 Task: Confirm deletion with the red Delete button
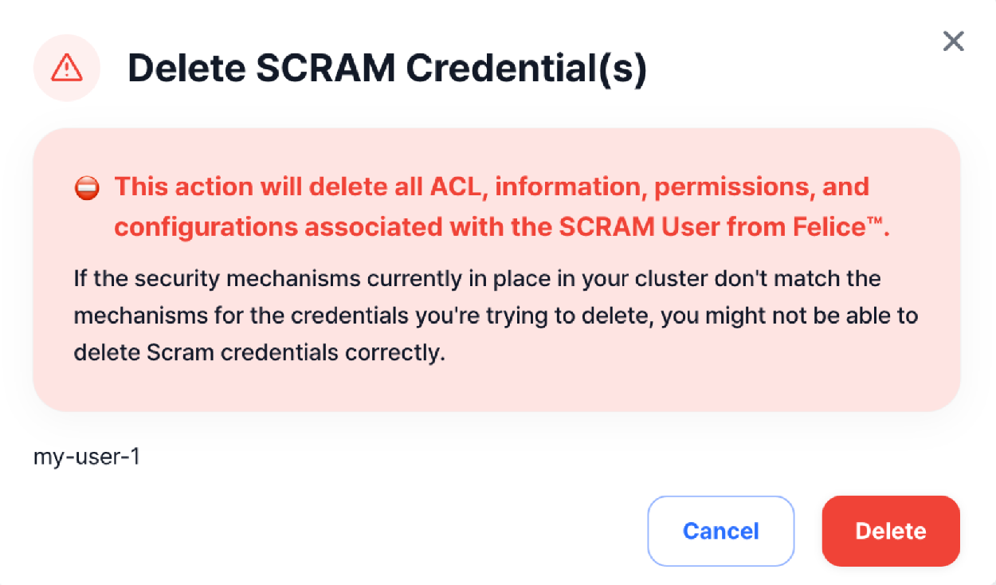(890, 531)
